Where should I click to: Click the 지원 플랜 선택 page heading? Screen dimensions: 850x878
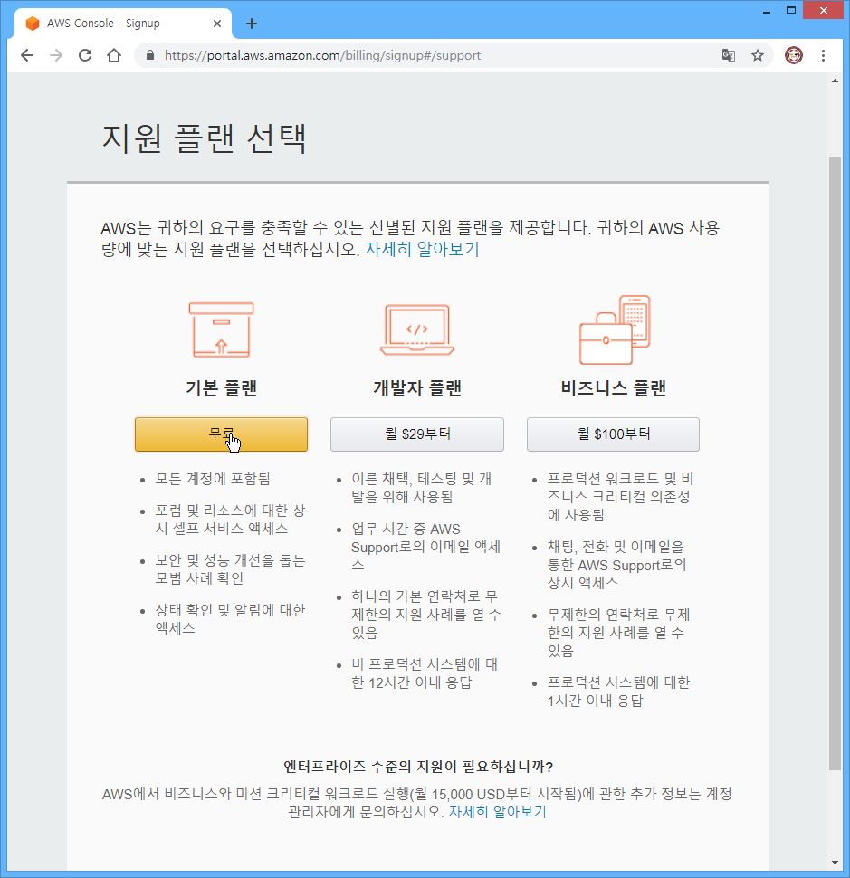coord(205,138)
